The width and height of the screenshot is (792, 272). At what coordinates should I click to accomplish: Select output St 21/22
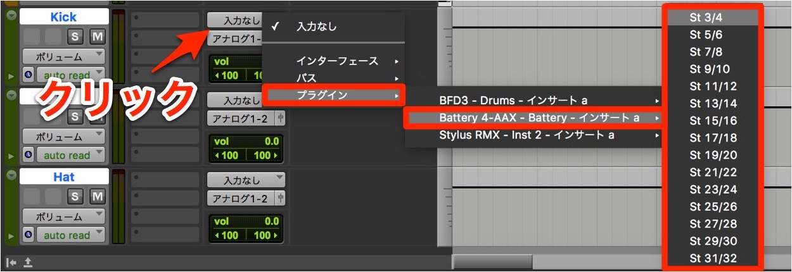[x=713, y=172]
